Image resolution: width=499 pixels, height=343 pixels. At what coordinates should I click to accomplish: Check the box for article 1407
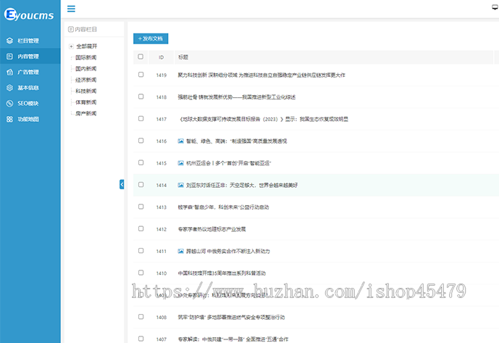tap(141, 339)
